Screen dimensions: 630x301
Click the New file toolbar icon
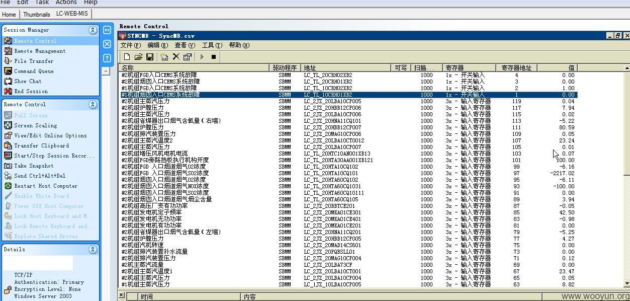[127, 57]
